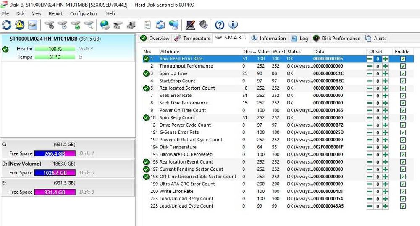Click the info speech bubble toolbar icon
The height and width of the screenshot is (226, 420).
click(233, 25)
